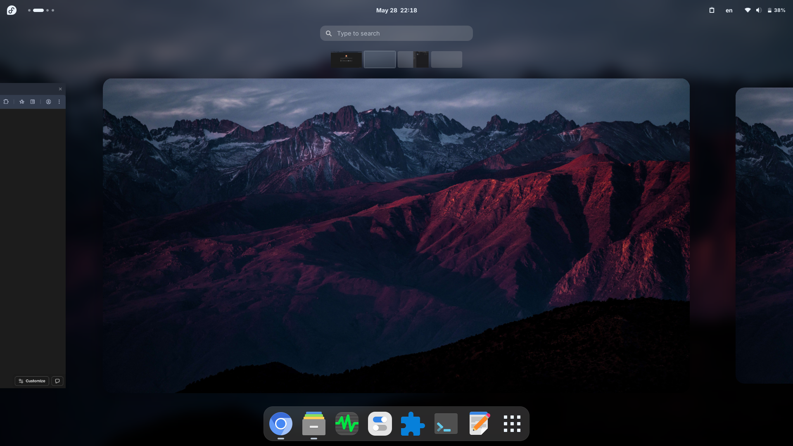Image resolution: width=793 pixels, height=446 pixels.
Task: Toggle sound by clicking the speaker icon
Action: [759, 10]
